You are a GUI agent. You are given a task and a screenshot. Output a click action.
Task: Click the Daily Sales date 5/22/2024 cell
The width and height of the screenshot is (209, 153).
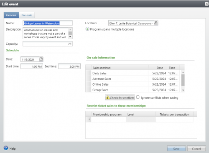[x=158, y=73]
